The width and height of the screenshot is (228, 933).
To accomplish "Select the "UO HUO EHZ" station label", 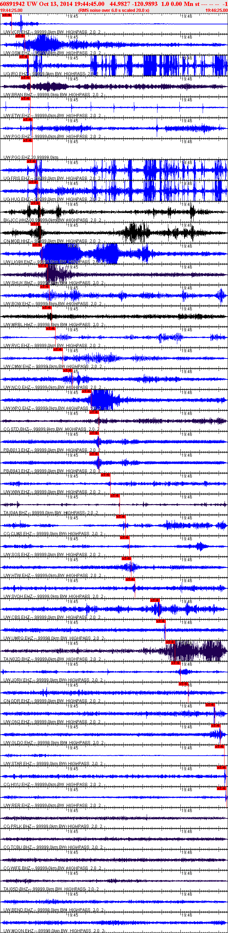I will tap(17, 200).
